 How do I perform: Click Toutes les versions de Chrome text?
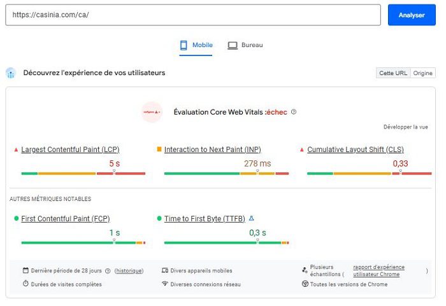(x=349, y=284)
